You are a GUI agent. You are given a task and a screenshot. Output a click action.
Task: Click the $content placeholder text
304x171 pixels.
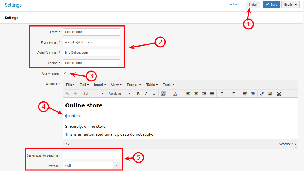click(73, 116)
